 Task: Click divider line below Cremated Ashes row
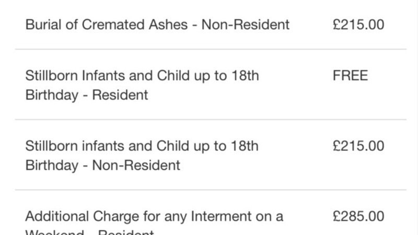209,50
